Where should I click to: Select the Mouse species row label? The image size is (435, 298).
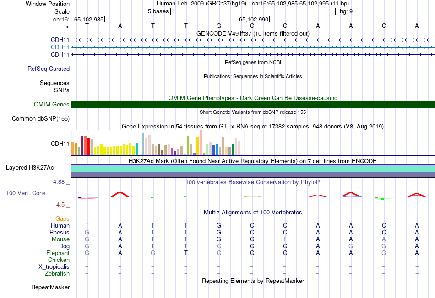(61, 239)
